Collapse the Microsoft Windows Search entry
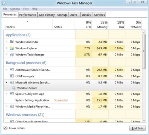Viewport: 149px width, 135px height. (7, 82)
